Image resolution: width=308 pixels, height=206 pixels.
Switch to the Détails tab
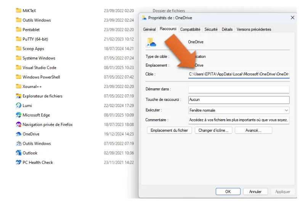tap(227, 29)
